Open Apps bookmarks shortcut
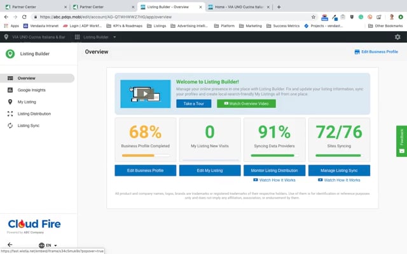 [11, 26]
